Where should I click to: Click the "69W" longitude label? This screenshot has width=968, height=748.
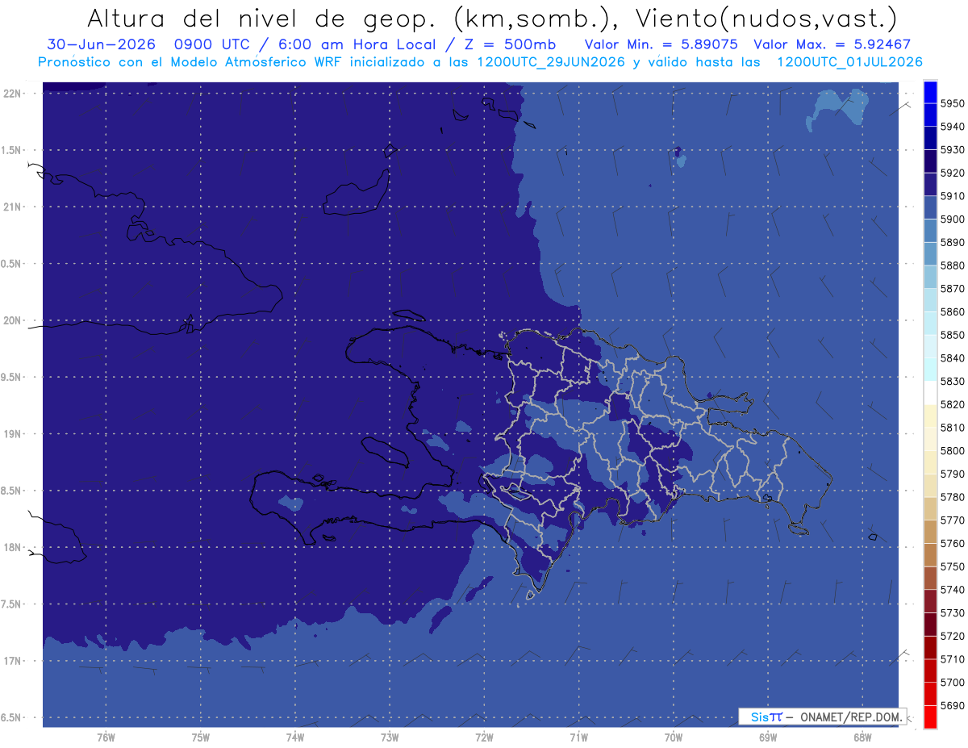click(x=768, y=738)
